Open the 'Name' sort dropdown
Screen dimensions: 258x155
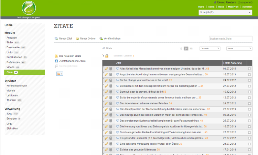point(239,49)
